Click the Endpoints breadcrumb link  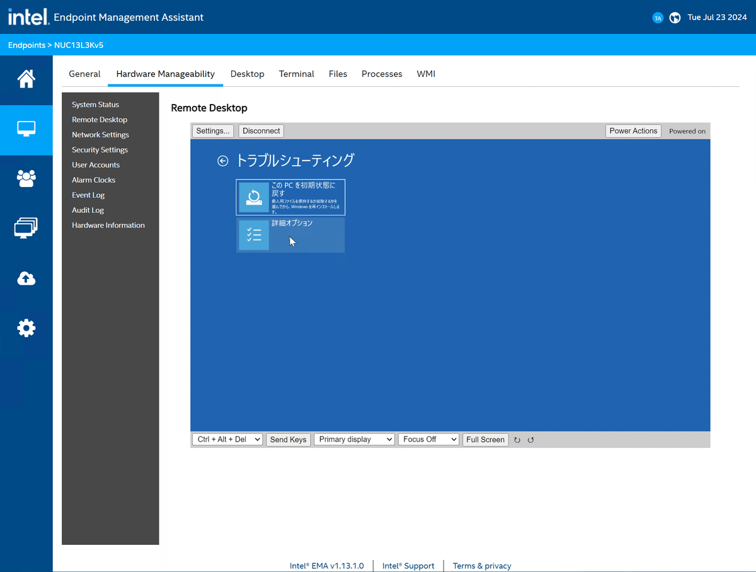coord(26,45)
